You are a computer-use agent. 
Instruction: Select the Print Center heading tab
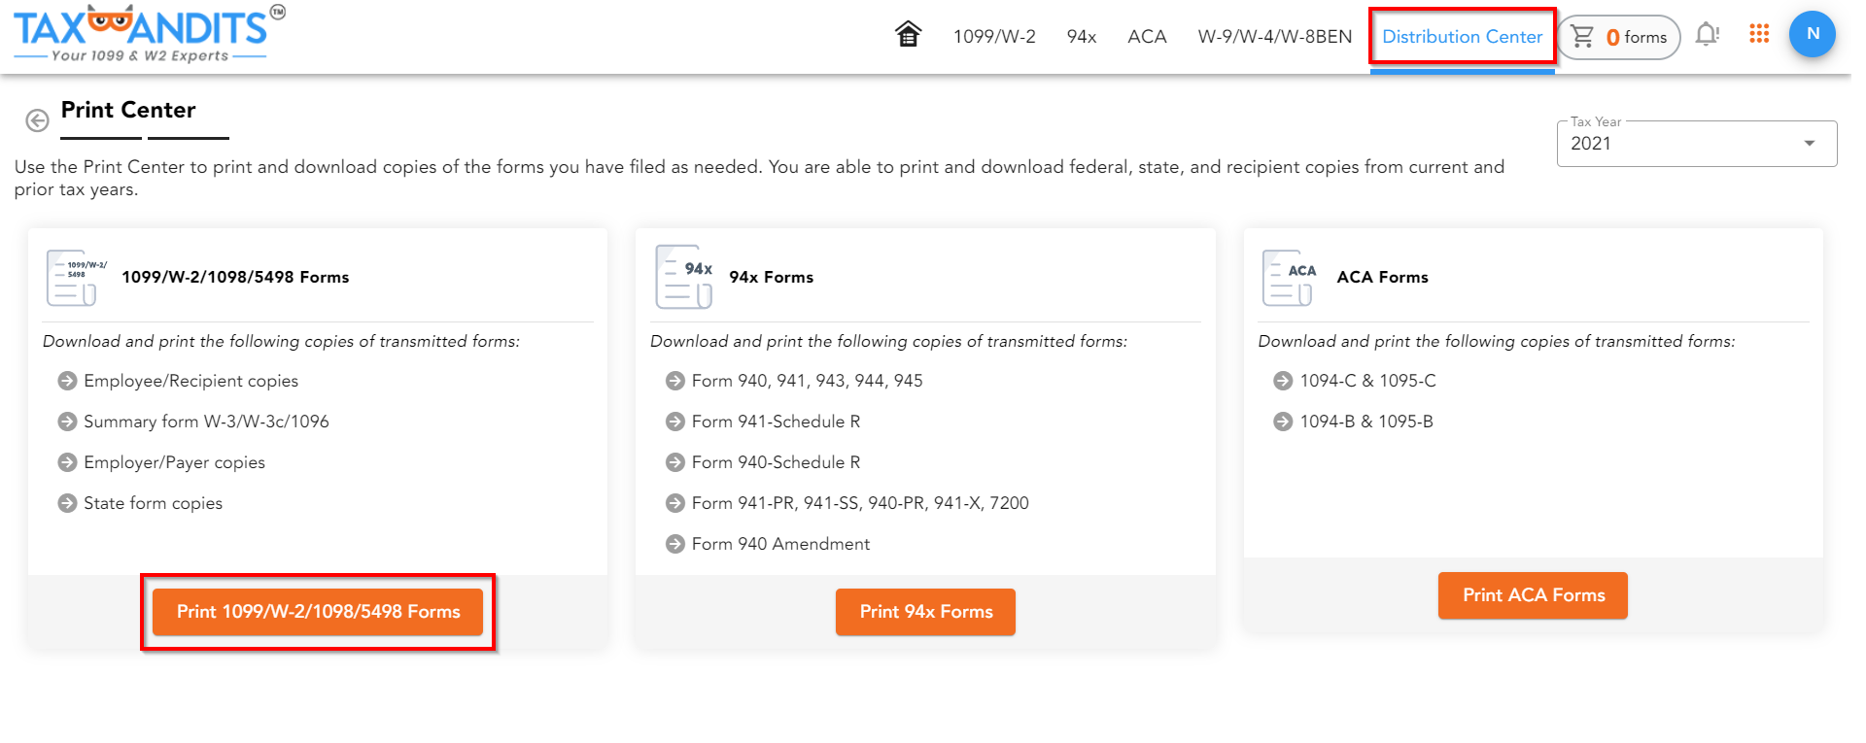pyautogui.click(x=128, y=110)
